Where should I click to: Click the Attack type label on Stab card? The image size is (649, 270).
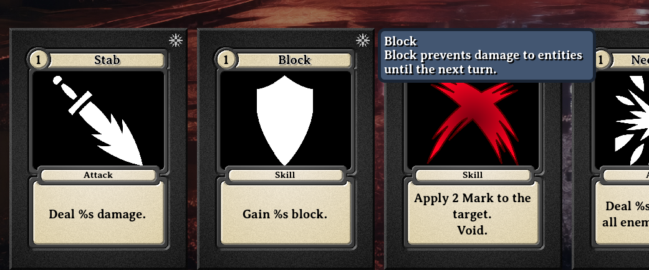[98, 175]
